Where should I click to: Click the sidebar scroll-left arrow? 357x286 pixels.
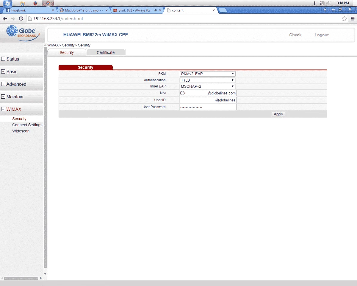(2, 278)
